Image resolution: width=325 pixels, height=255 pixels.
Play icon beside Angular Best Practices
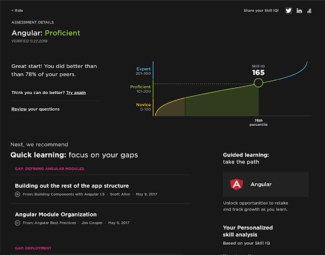(18, 223)
